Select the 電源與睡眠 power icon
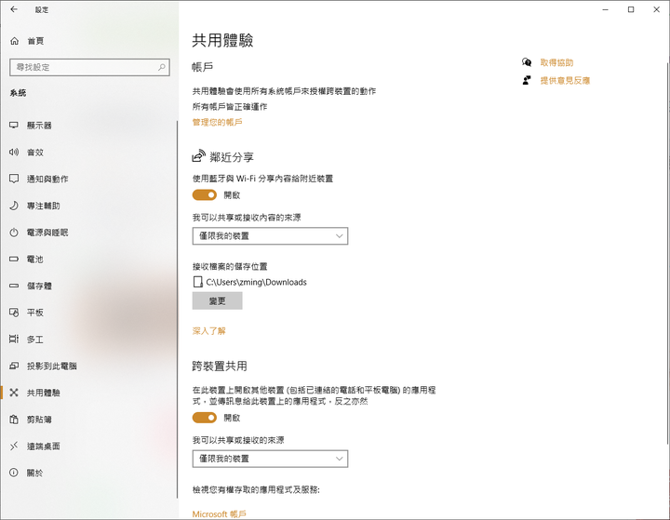 point(14,233)
